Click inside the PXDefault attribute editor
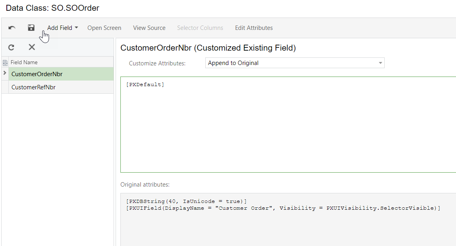Image resolution: width=456 pixels, height=246 pixels. pyautogui.click(x=287, y=128)
